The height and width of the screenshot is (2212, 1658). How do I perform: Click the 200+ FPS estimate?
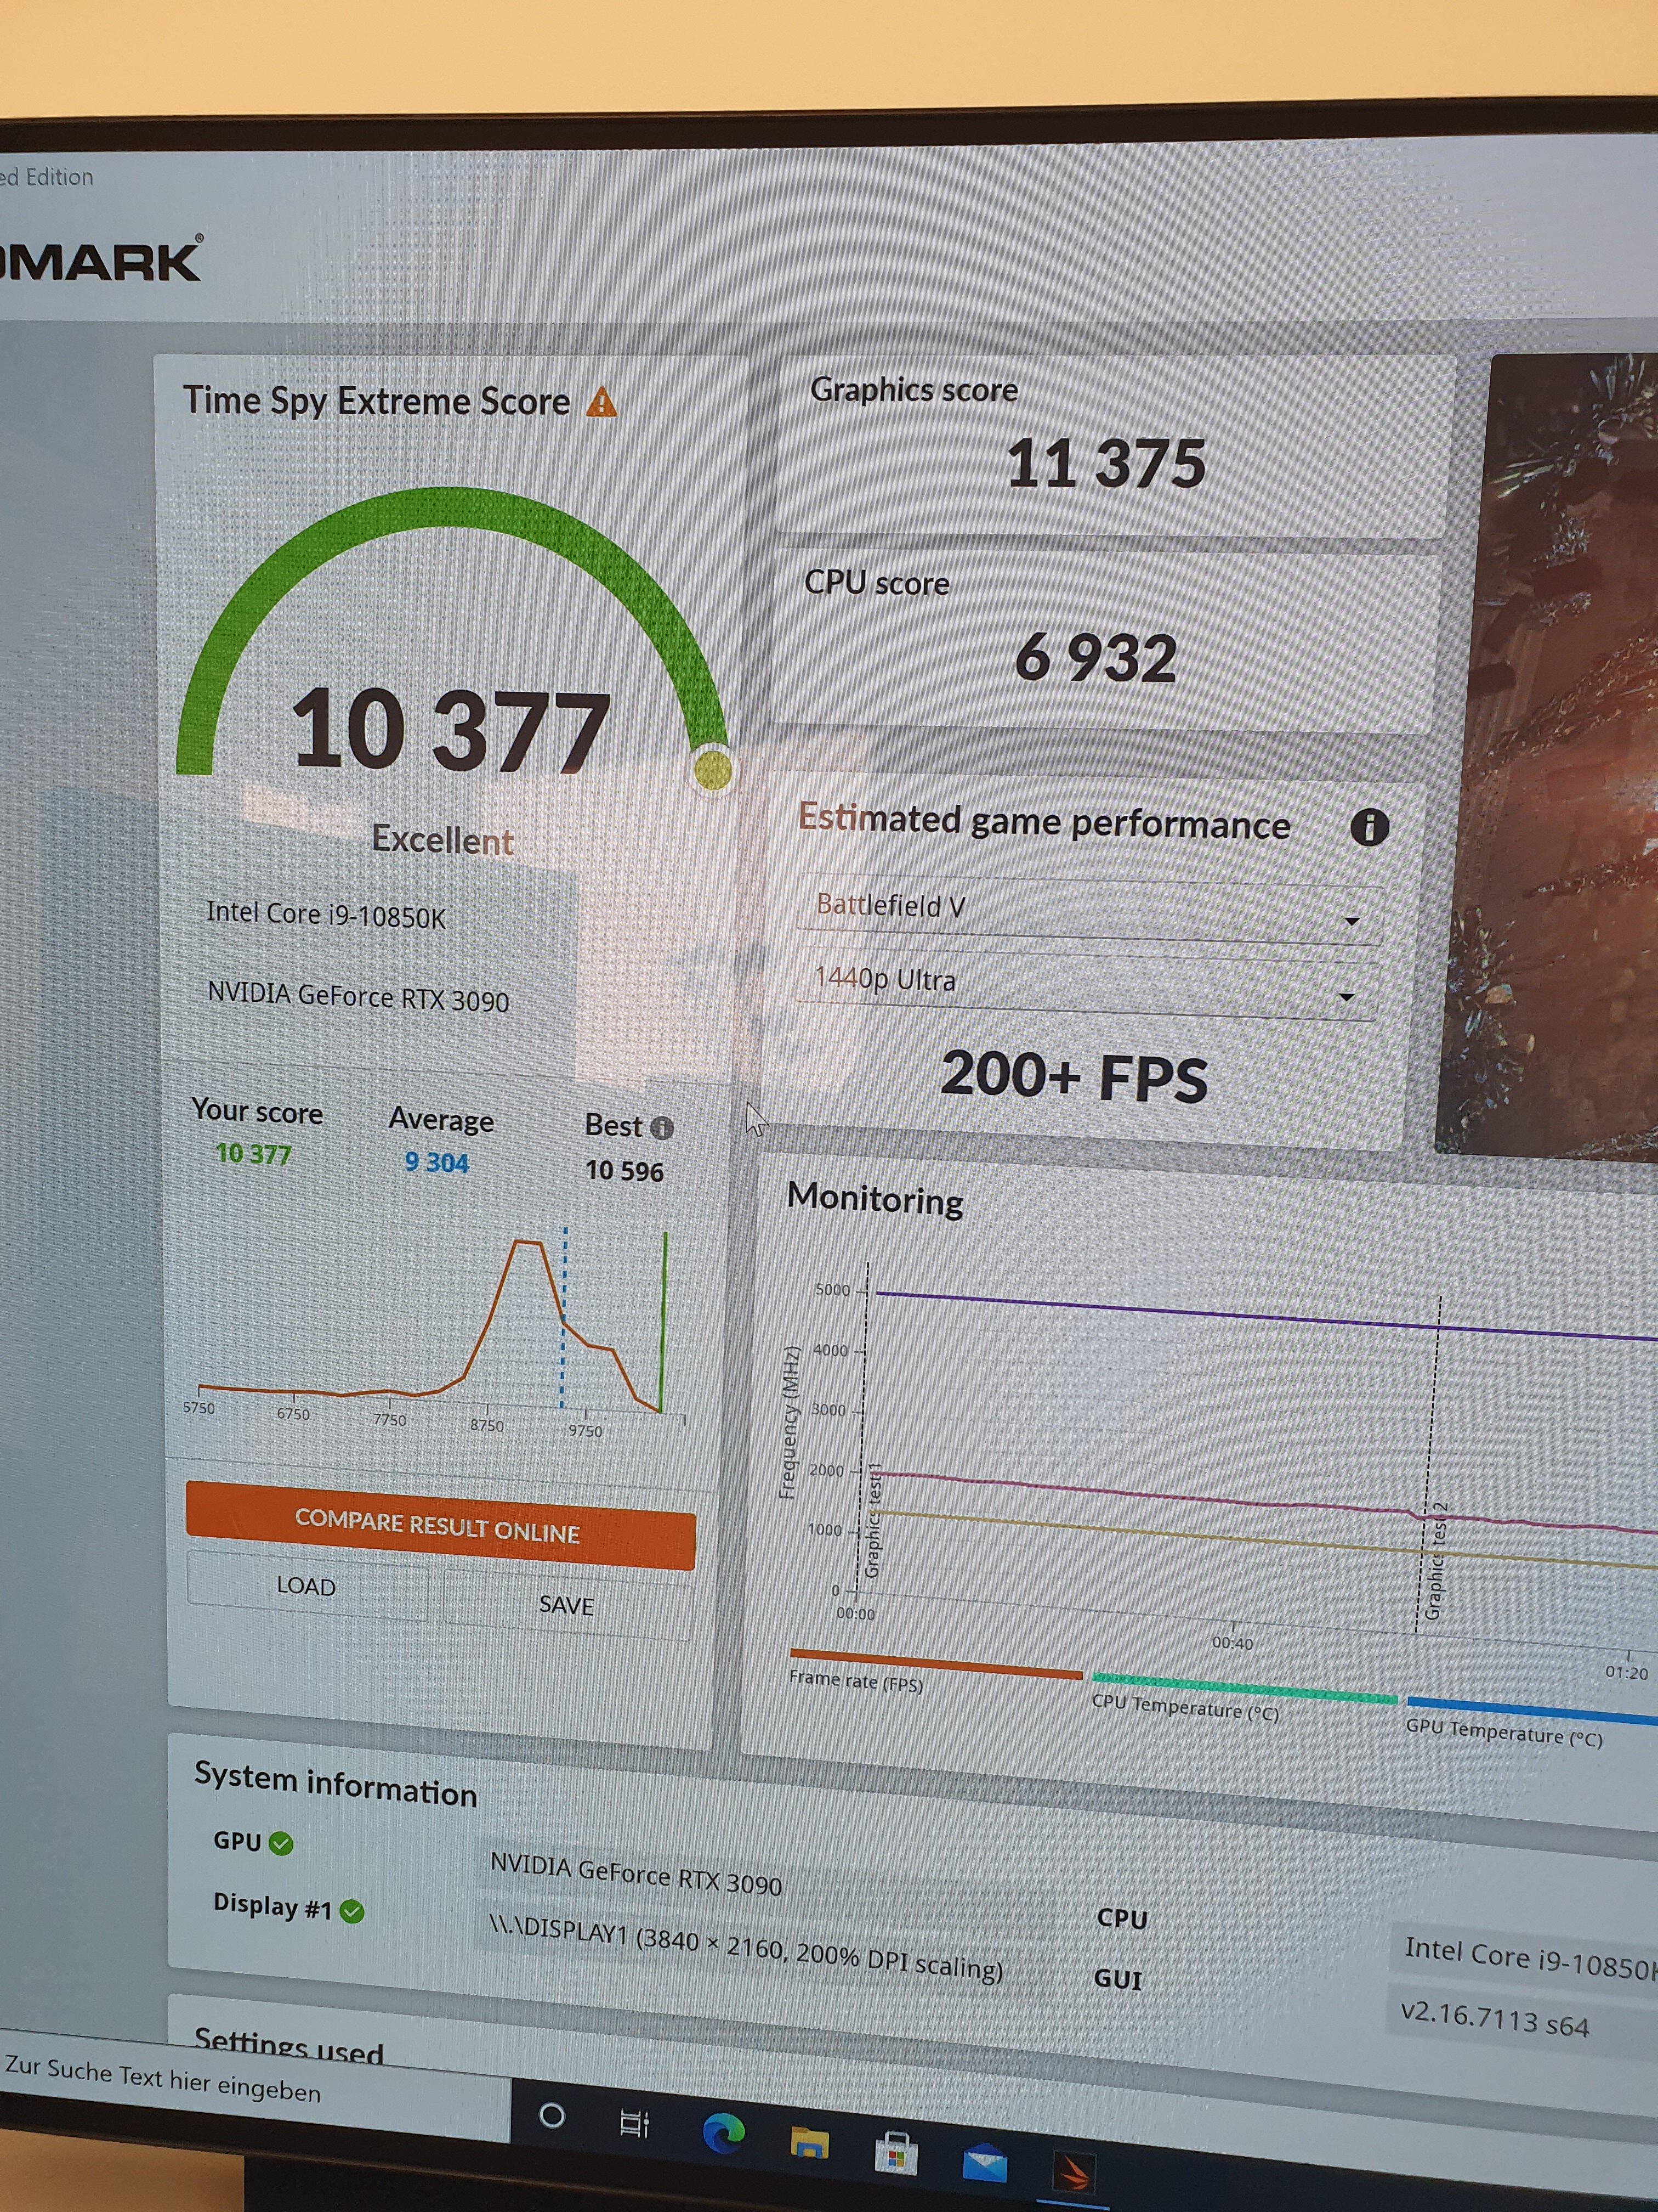(x=1074, y=1077)
